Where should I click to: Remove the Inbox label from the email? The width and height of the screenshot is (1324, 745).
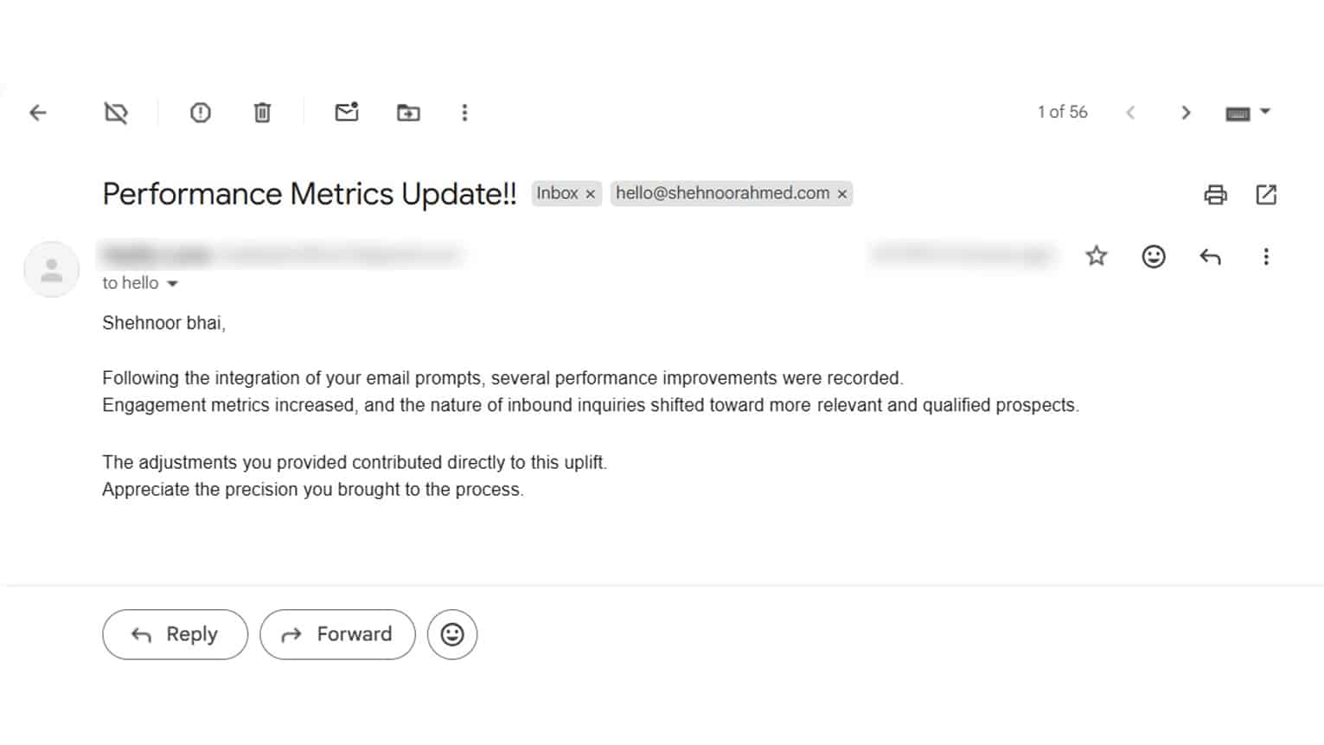[591, 194]
